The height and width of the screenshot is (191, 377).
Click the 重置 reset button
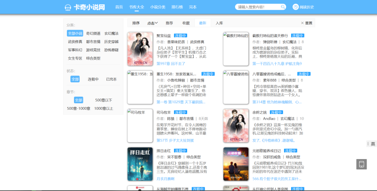coord(309,23)
